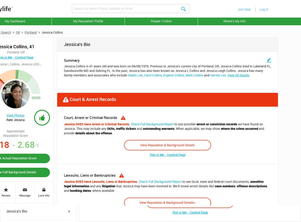Click This is Me - Control Page under profile name
Image resolution: width=301 pixels, height=222 pixels.
click(x=17, y=58)
